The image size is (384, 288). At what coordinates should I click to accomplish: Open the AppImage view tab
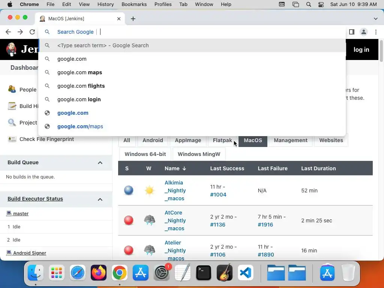188,140
